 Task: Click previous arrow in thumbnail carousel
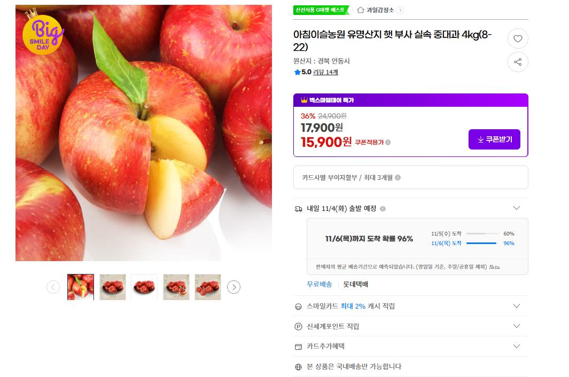coord(53,287)
